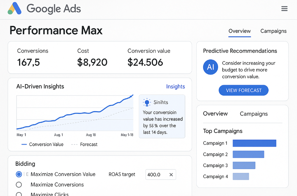Viewport: 297px width, 196px height.
Task: Click the Campaign 2 label
Action: click(x=215, y=155)
